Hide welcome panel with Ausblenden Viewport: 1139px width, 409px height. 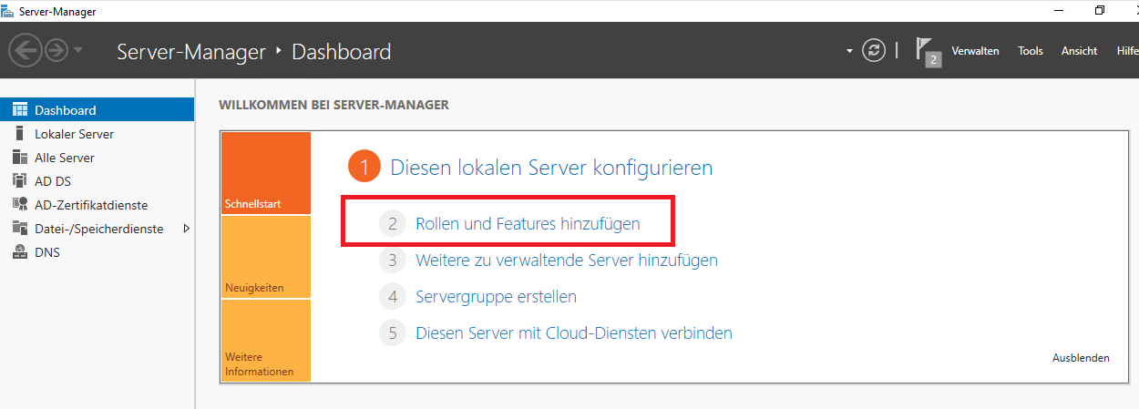pos(1081,358)
